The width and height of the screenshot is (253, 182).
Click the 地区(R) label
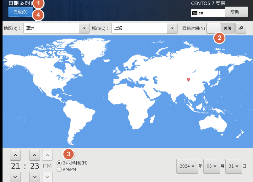pyautogui.click(x=12, y=29)
